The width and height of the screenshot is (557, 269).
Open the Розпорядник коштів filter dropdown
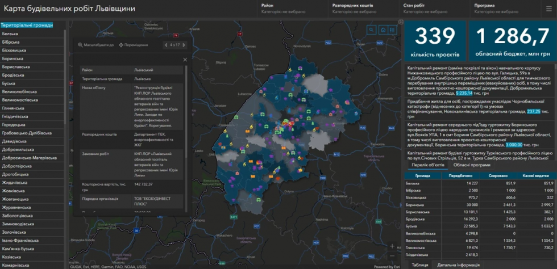363,9
